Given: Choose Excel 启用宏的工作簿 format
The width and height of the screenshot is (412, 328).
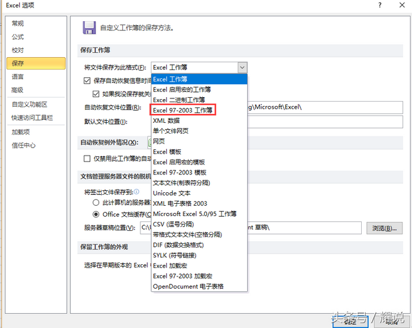Looking at the screenshot, I should pyautogui.click(x=199, y=90).
